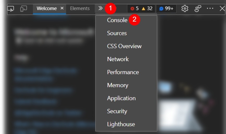Click the 99+ issues counter
This screenshot has height=134, width=226.
click(166, 9)
